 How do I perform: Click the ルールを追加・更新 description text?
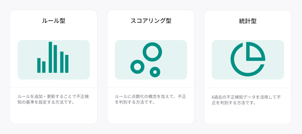pos(53,99)
